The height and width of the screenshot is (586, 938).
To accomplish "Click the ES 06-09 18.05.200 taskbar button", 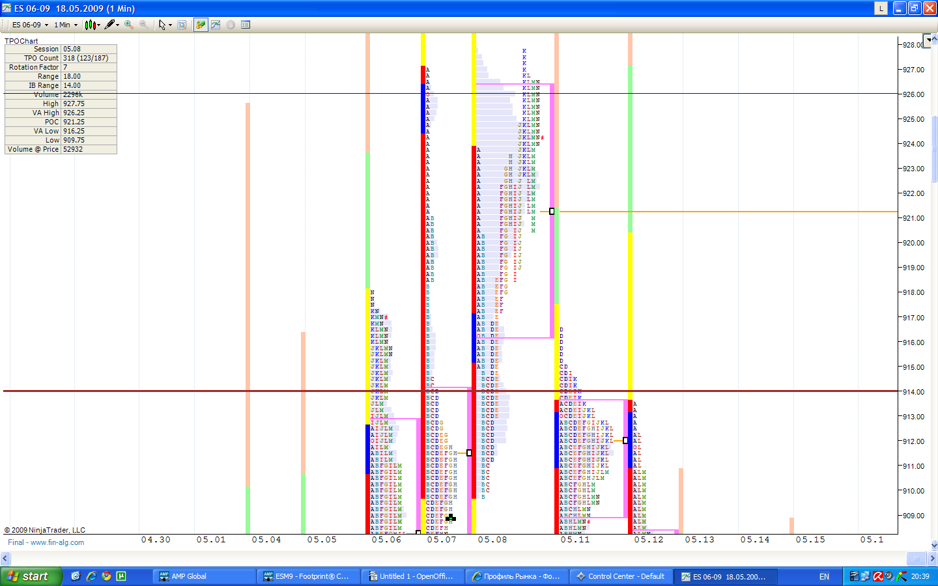I will click(x=726, y=576).
